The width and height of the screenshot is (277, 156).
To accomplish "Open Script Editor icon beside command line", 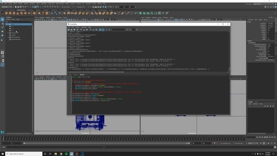I will coord(275,147).
